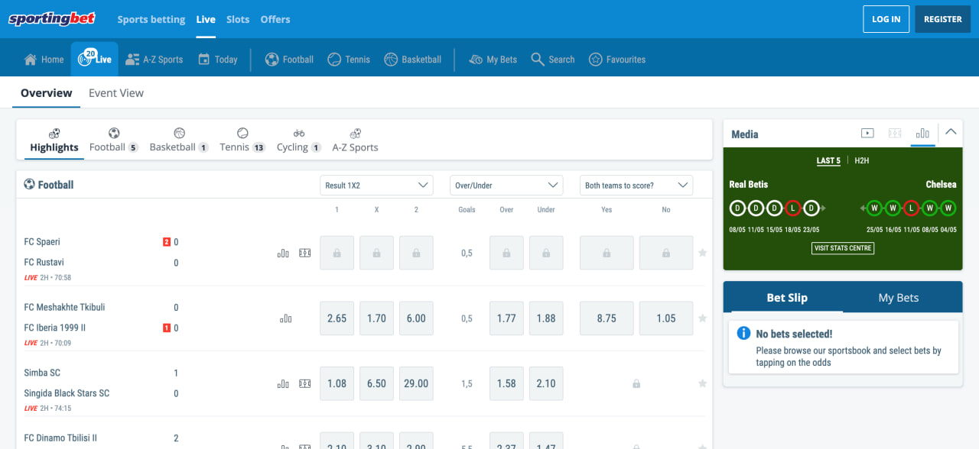The height and width of the screenshot is (449, 979).
Task: Select odds 29.00 for Singida Black Stars
Action: click(416, 384)
